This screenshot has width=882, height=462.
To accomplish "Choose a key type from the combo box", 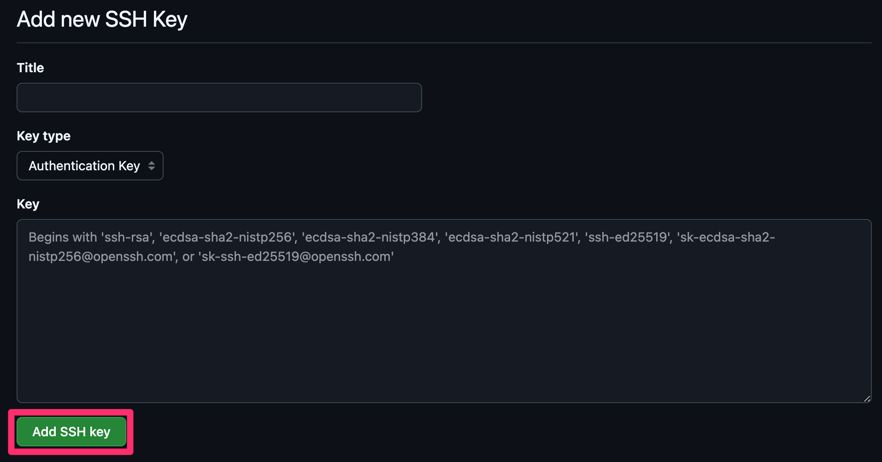I will click(x=90, y=166).
